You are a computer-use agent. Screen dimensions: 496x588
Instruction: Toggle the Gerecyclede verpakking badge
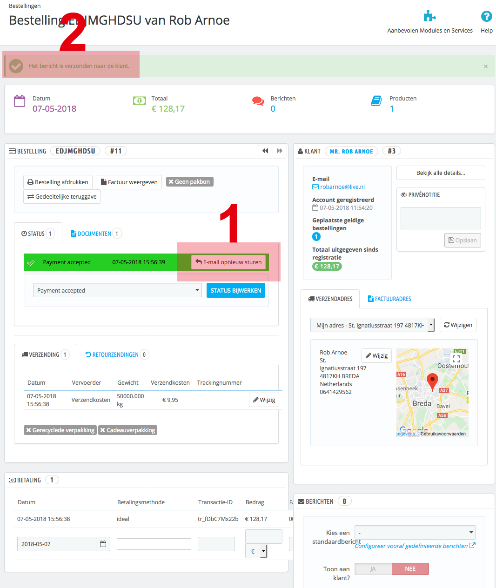click(x=60, y=430)
